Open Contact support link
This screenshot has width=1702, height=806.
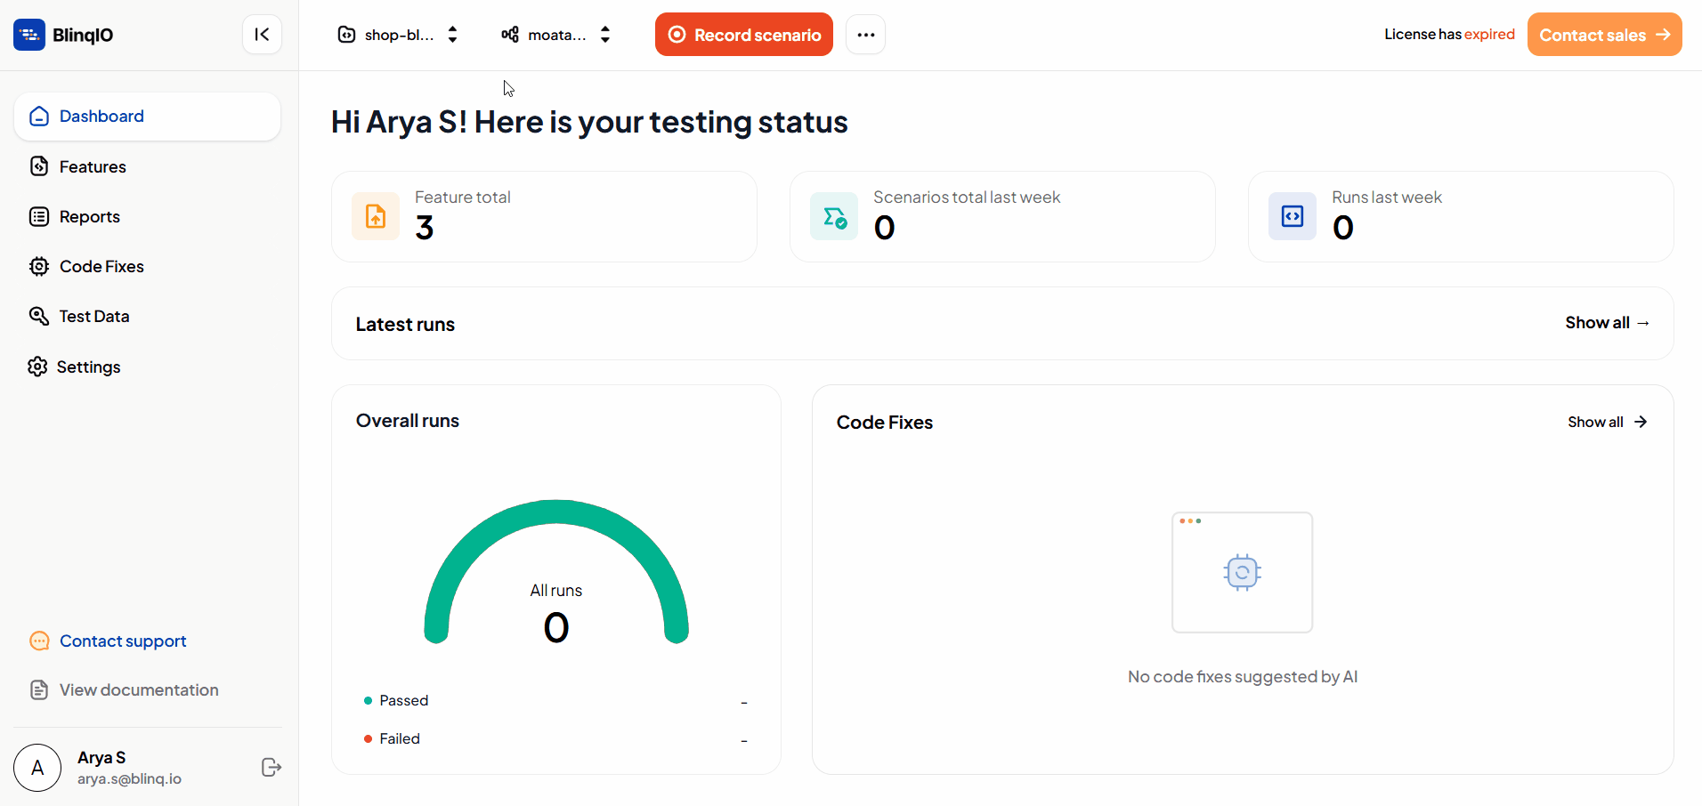(x=123, y=641)
